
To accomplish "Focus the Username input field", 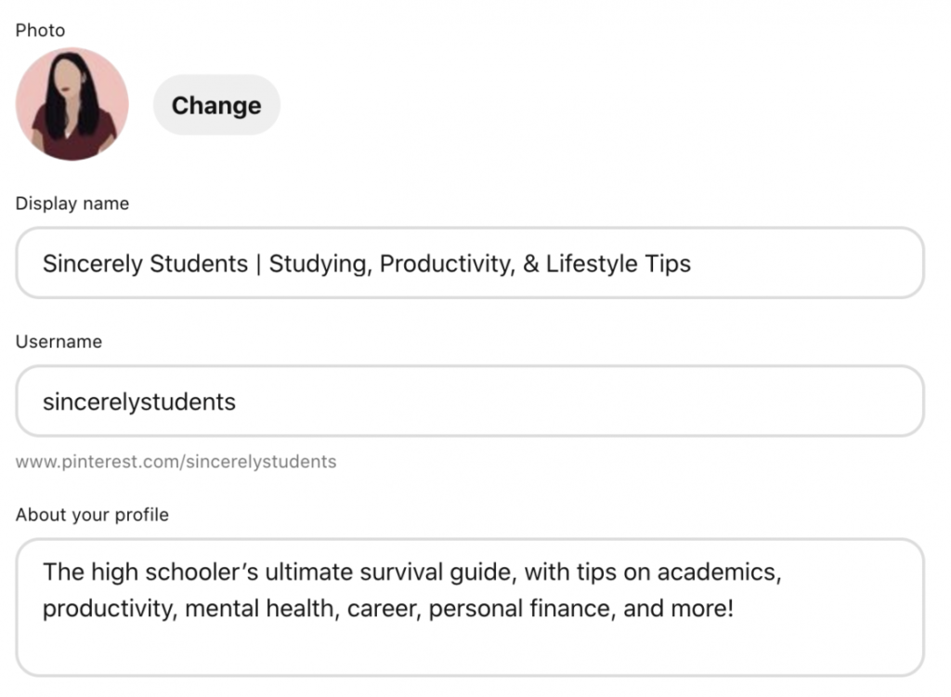I will 557,401.
